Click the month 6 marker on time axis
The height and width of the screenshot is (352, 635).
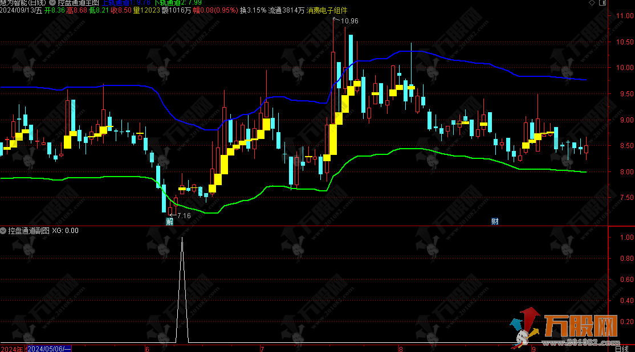point(147,349)
